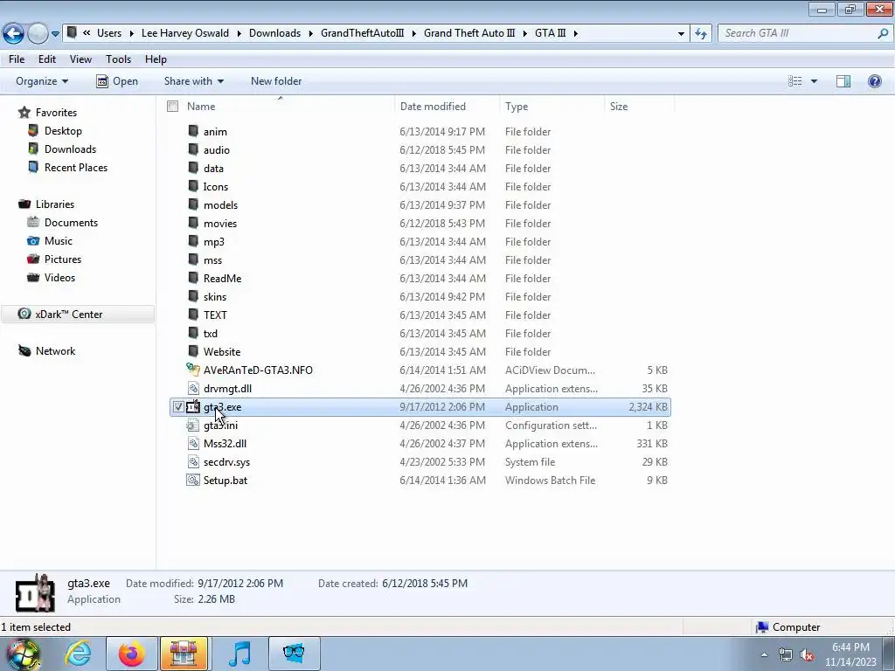Open the Windows Start orb

(23, 654)
